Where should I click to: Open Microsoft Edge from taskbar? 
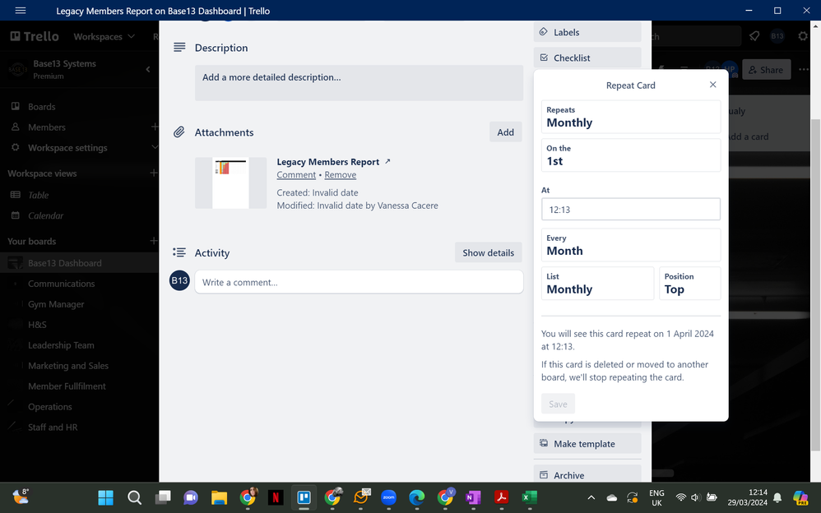417,497
